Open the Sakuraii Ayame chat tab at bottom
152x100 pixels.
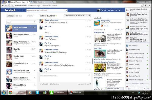point(114,89)
